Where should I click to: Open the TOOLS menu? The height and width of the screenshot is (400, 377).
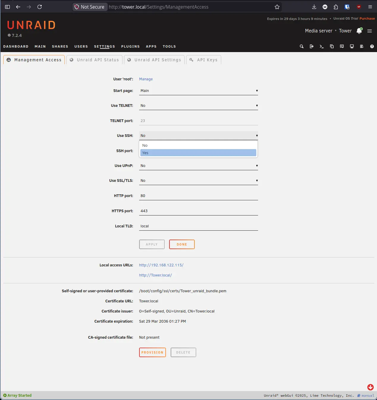169,46
